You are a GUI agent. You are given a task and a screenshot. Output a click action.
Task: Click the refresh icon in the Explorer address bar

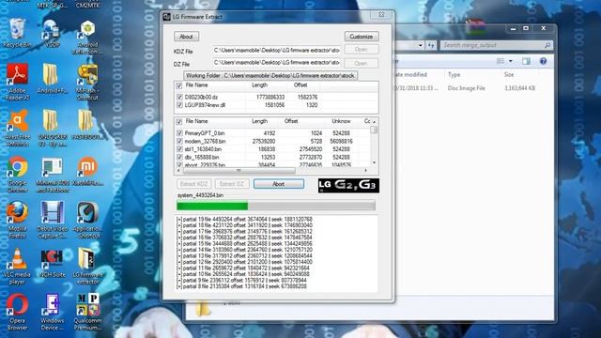[x=431, y=45]
